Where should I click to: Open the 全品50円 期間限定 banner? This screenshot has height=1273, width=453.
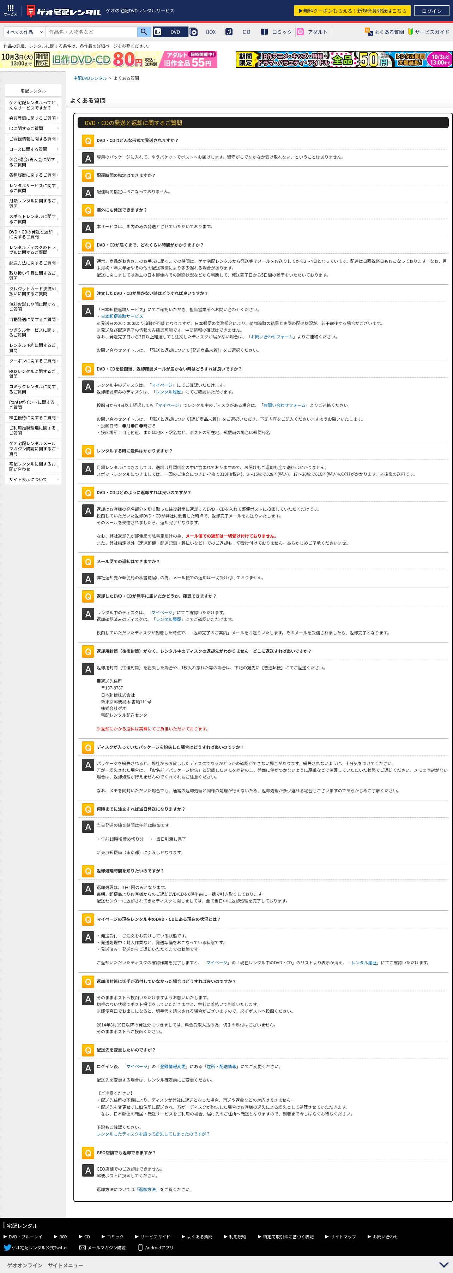[x=344, y=59]
